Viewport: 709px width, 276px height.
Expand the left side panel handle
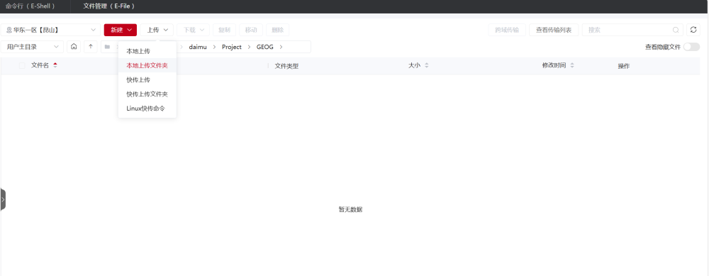tap(3, 199)
